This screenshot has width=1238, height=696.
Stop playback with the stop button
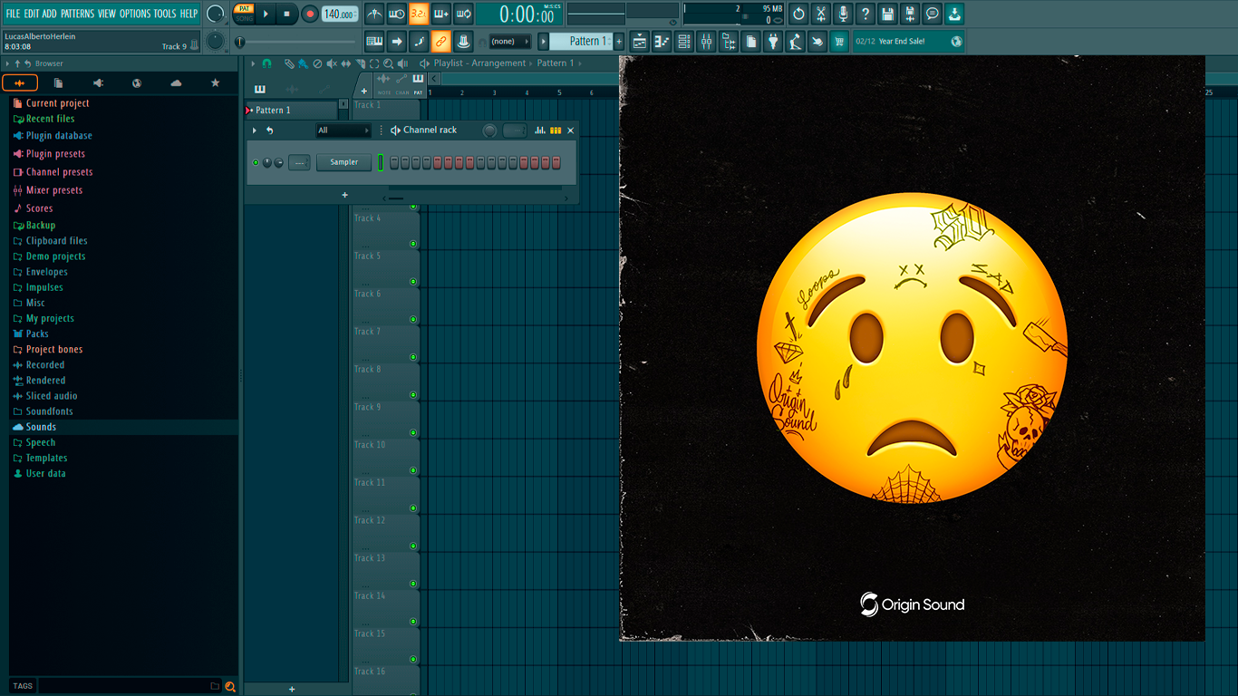[286, 14]
